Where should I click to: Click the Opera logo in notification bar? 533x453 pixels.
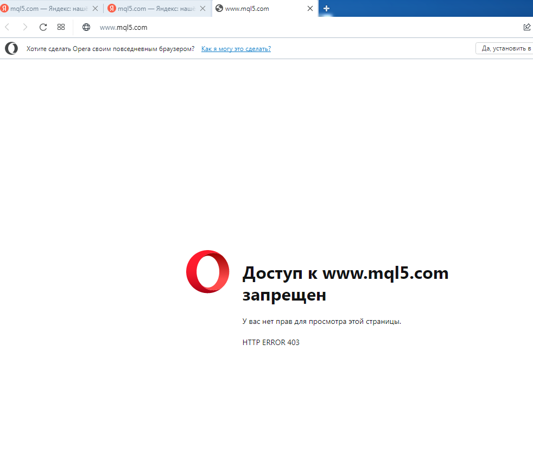[11, 48]
